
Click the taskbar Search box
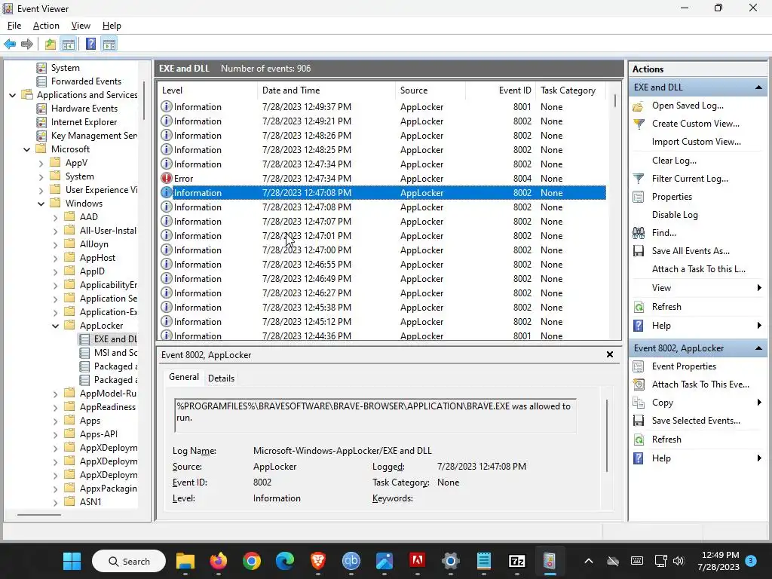pos(129,561)
